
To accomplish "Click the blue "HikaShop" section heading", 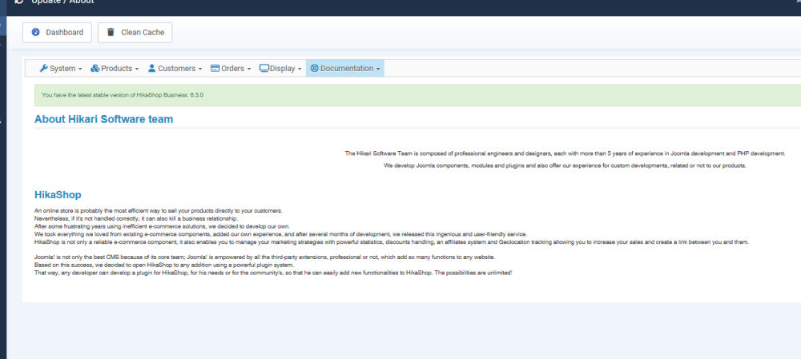I will coord(58,195).
